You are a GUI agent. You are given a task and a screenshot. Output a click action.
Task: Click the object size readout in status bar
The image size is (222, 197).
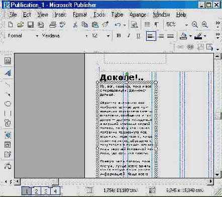pos(184,190)
